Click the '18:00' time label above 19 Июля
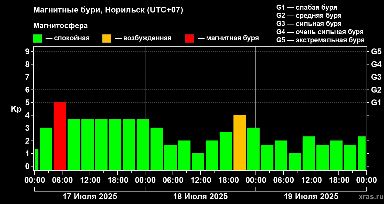The width and height of the screenshot is (384, 204). (x=339, y=180)
